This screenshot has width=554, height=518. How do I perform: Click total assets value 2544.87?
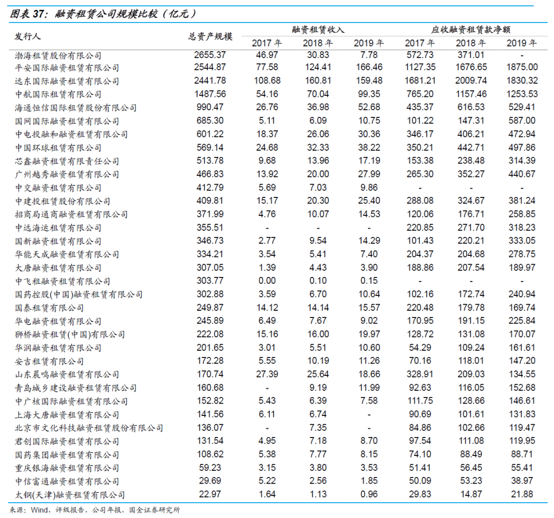click(x=210, y=67)
